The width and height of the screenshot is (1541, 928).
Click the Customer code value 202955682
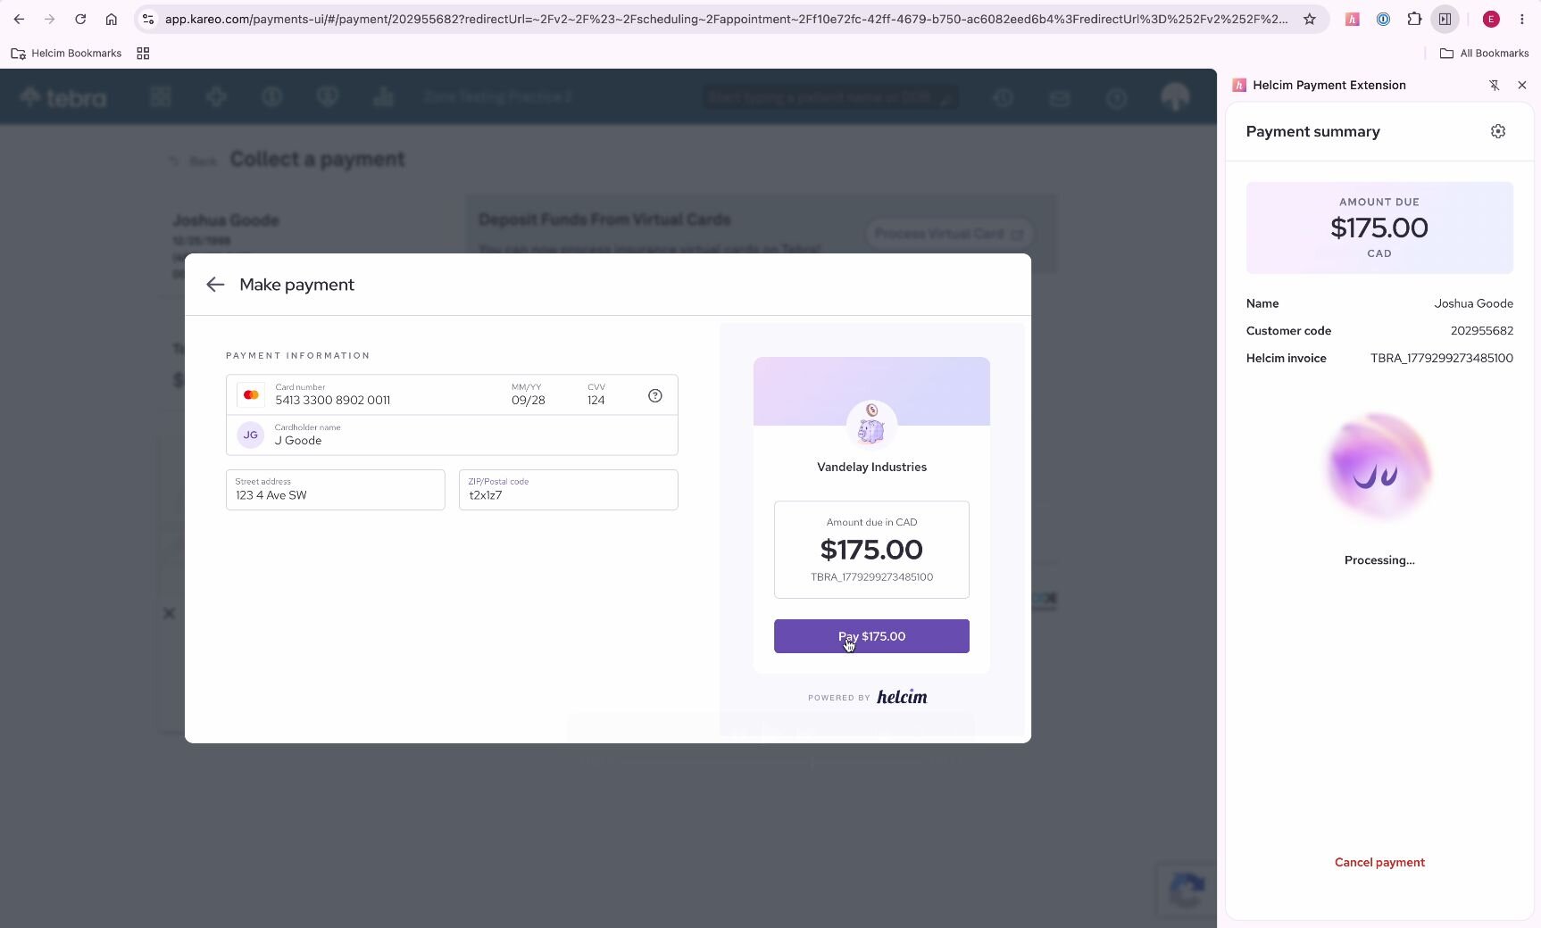[1482, 330]
